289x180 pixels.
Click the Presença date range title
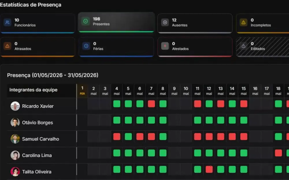click(x=53, y=75)
